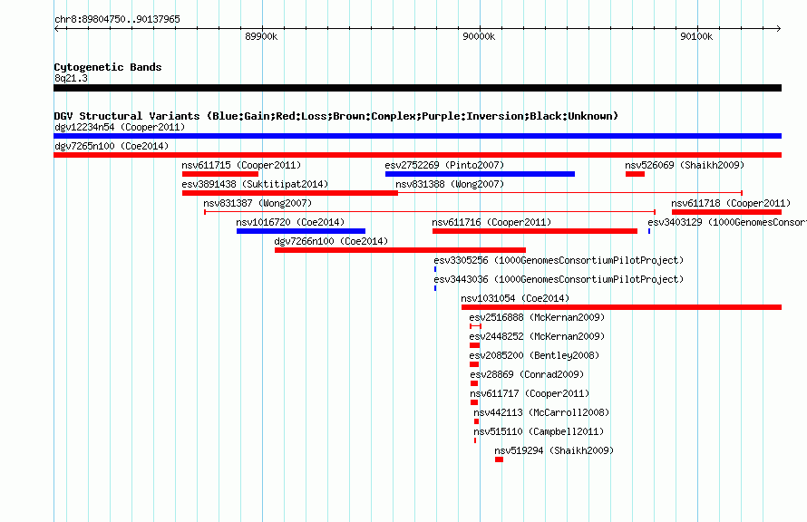Click esv3403129 1000Genomes label

coord(726,222)
